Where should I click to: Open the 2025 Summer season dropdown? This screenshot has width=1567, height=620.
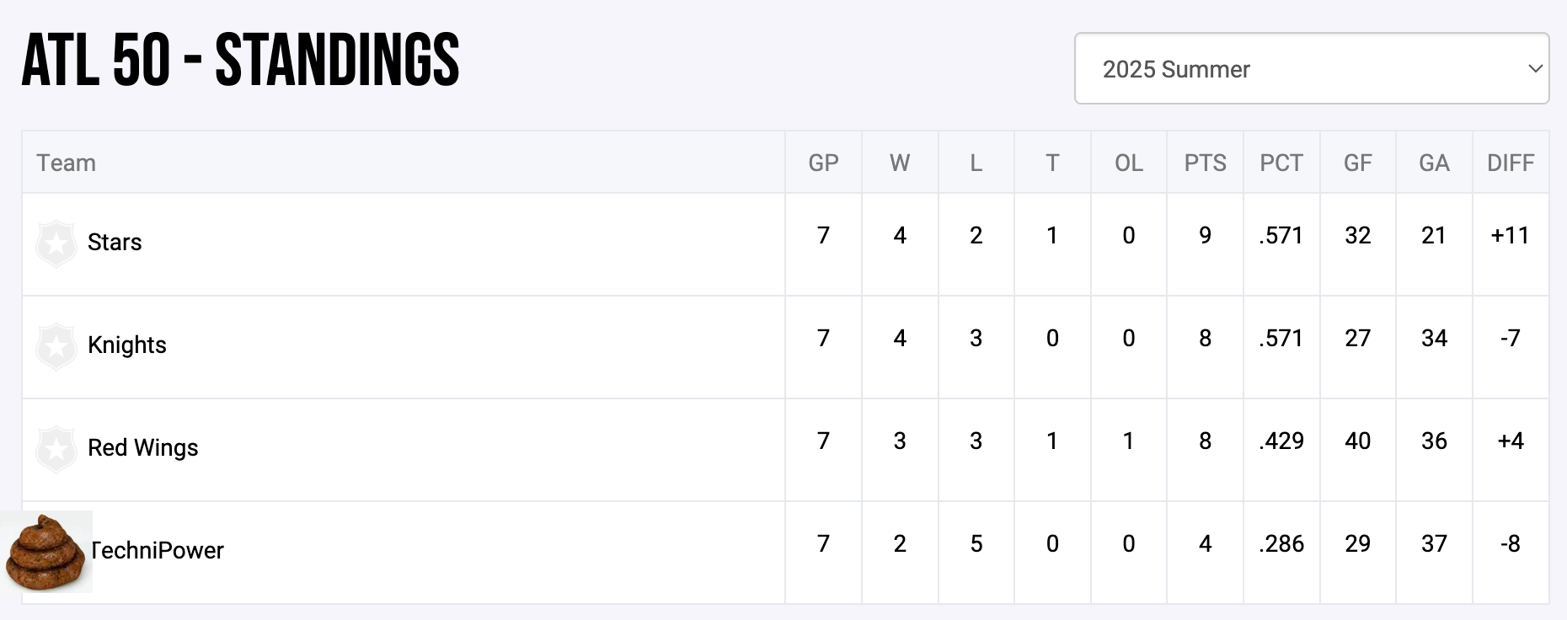1310,69
